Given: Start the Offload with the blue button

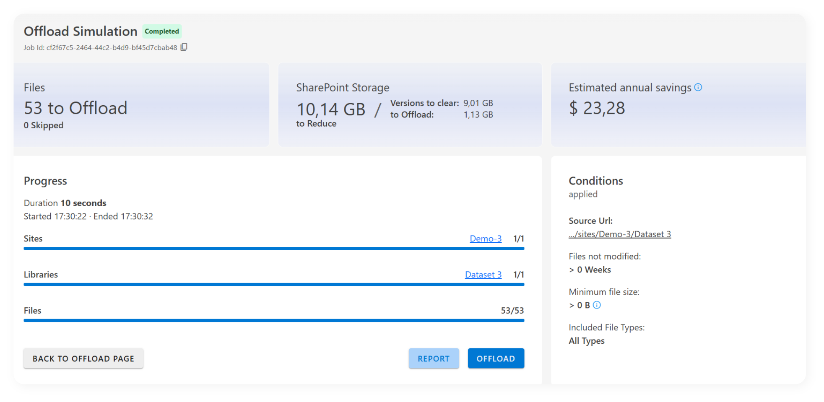Looking at the screenshot, I should pos(496,358).
